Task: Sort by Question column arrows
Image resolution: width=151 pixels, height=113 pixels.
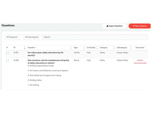Action: click(x=71, y=48)
